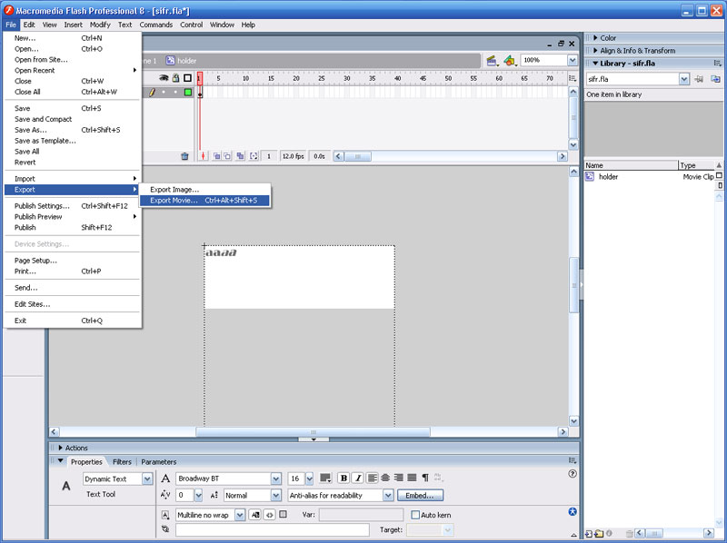Screen dimensions: 727x543
Task: Open the Broadway BT font dropdown
Action: [x=276, y=479]
